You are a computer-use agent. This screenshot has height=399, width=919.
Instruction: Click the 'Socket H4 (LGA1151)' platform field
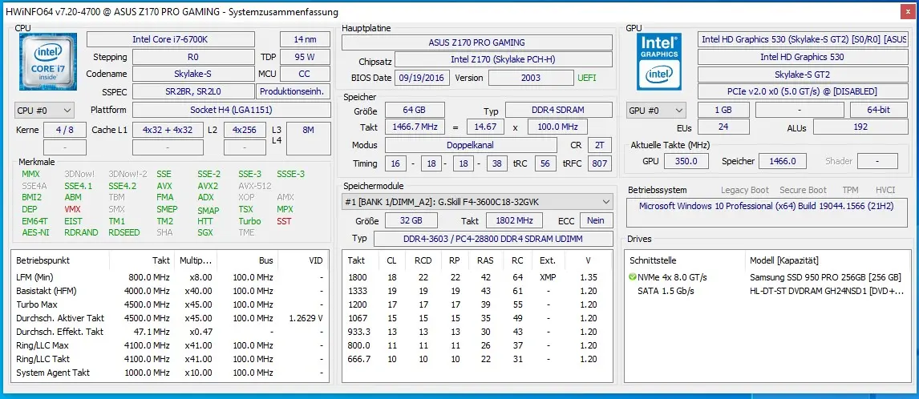coord(231,110)
